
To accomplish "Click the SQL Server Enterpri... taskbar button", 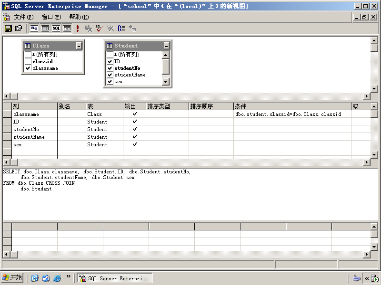I will [x=115, y=278].
